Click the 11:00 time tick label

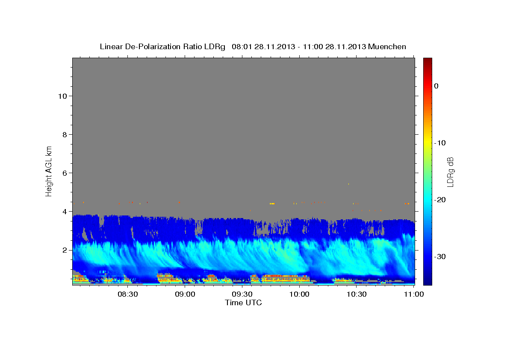click(x=413, y=294)
